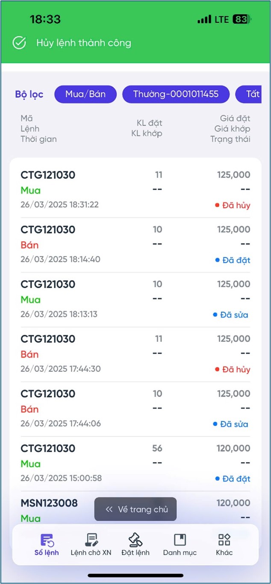Screen dimensions: 271x584
Task: Tap the Khác grid icon
Action: [x=224, y=540]
